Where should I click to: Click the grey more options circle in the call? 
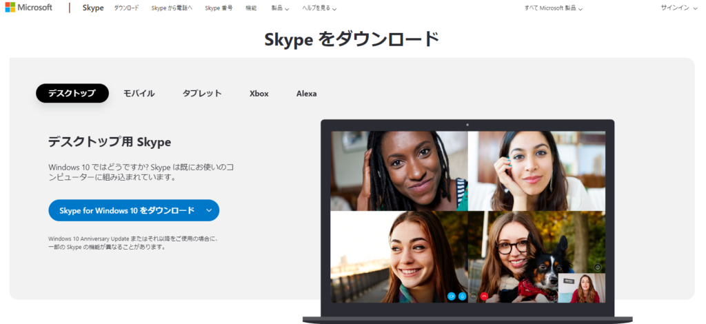(x=473, y=296)
